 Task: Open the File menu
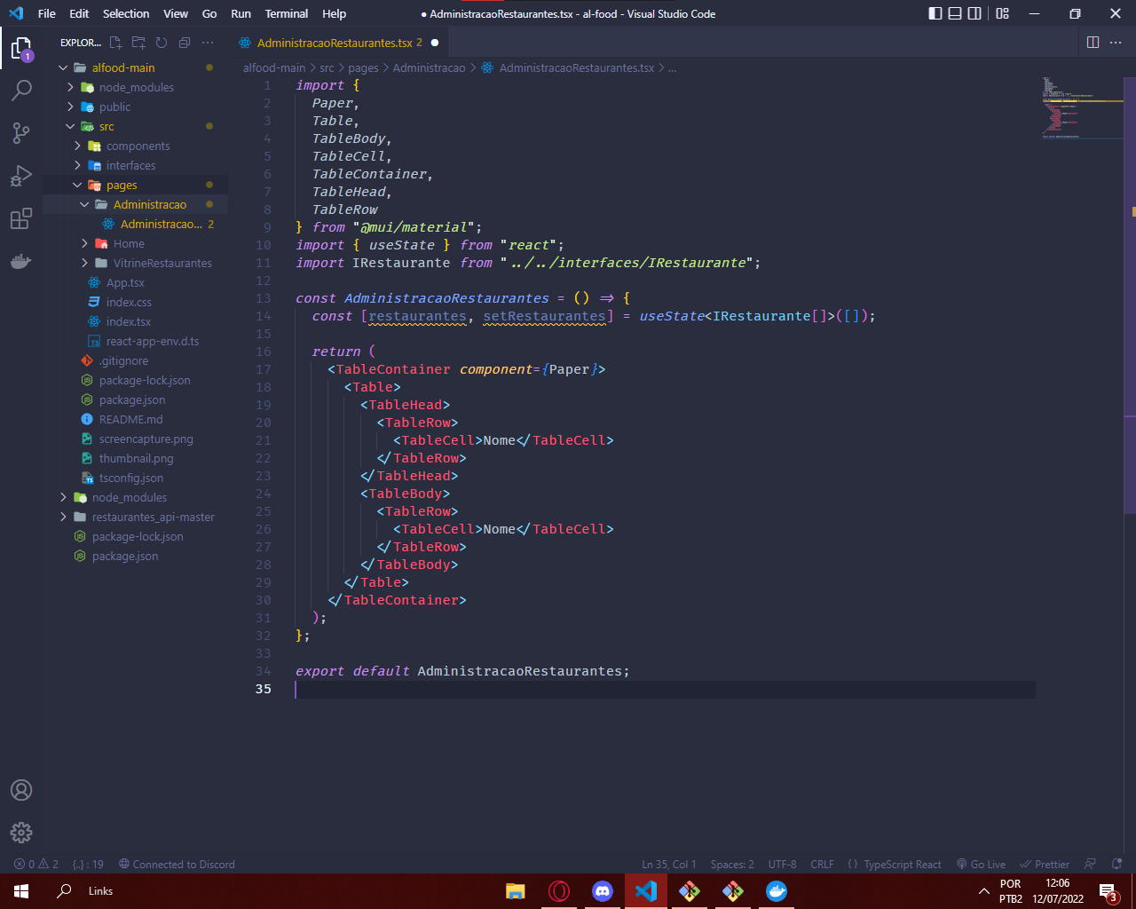pyautogui.click(x=47, y=13)
